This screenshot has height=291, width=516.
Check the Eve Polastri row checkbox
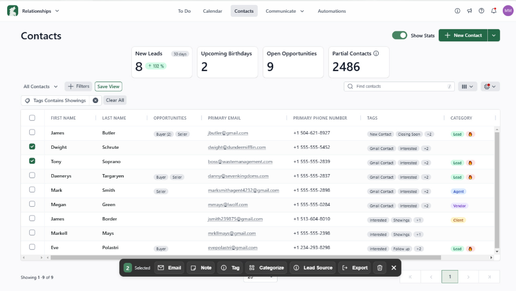point(32,247)
